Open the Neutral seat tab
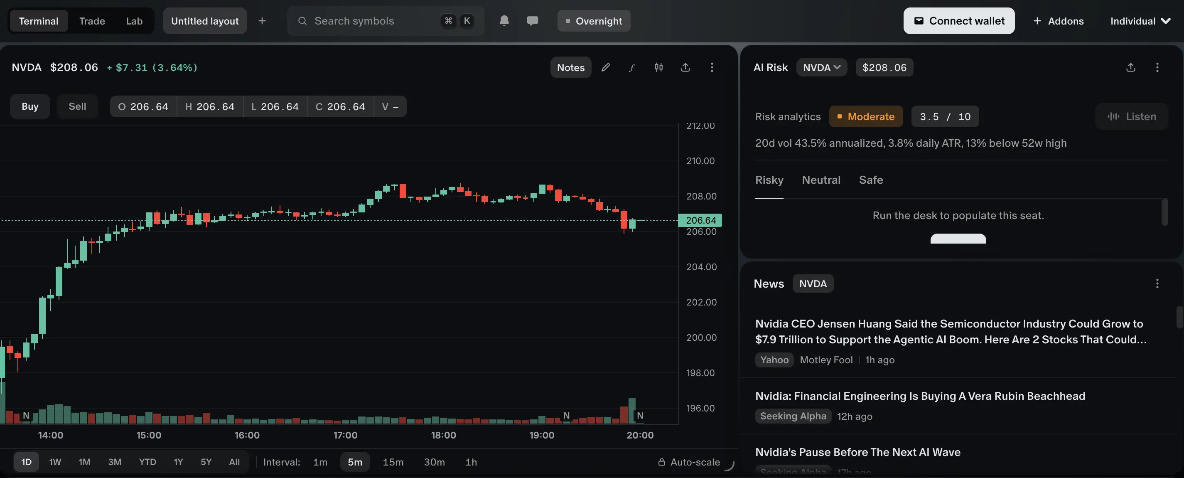Image resolution: width=1184 pixels, height=478 pixels. (x=821, y=180)
